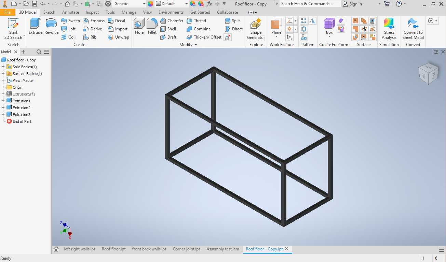Screen dimensions: 446x262
Task: Expand the Surface Bodies(1) node
Action: click(x=3, y=74)
